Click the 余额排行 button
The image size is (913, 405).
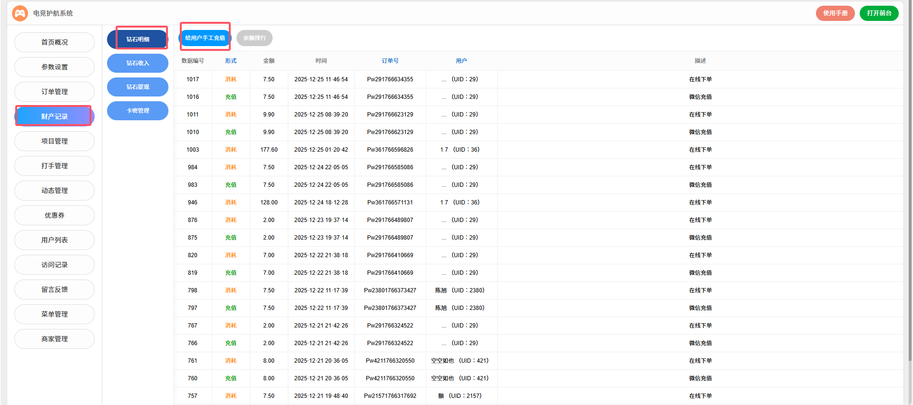point(255,38)
